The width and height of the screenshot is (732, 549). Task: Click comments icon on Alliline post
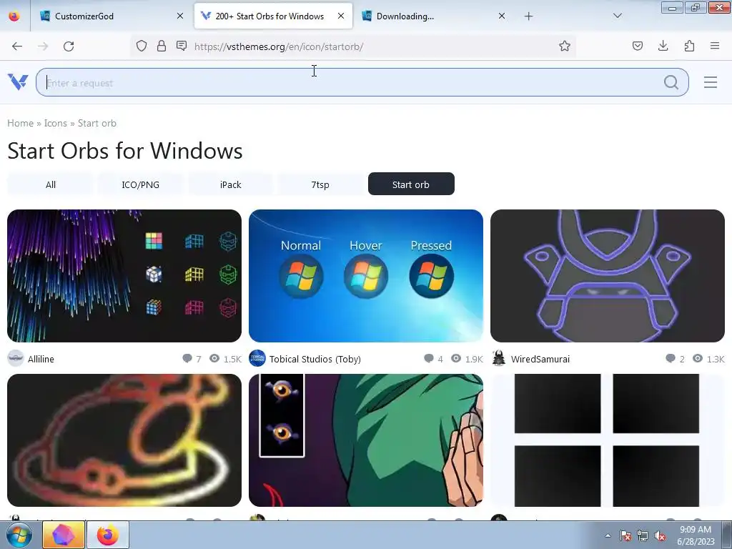187,359
